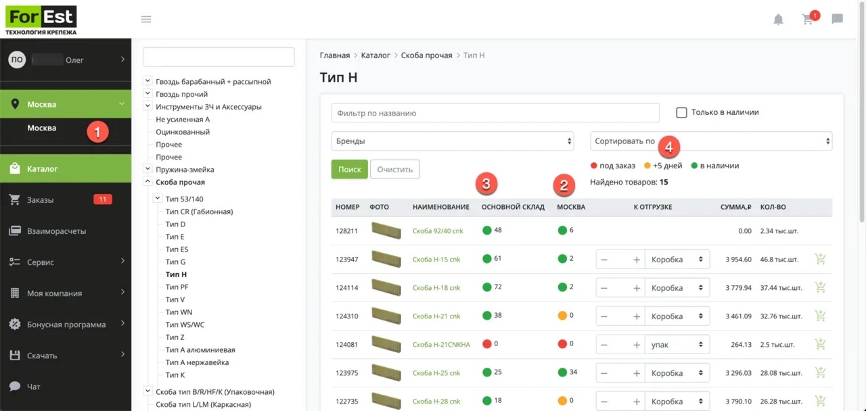866x411 pixels.
Task: Open photo of Скоба H-21CNKHA
Action: [x=386, y=344]
